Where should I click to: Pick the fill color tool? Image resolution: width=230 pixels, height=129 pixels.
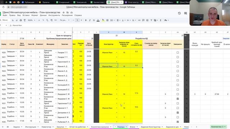pyautogui.click(x=103, y=20)
